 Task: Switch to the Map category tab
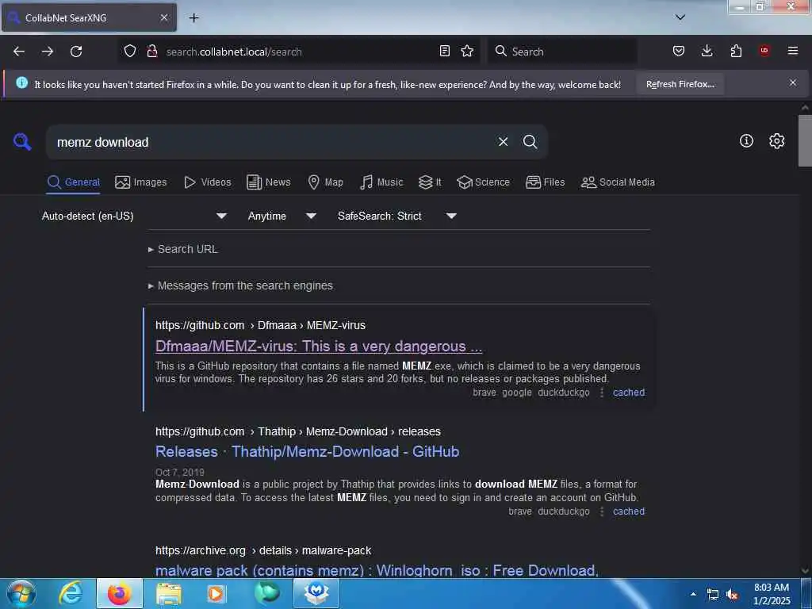[326, 182]
